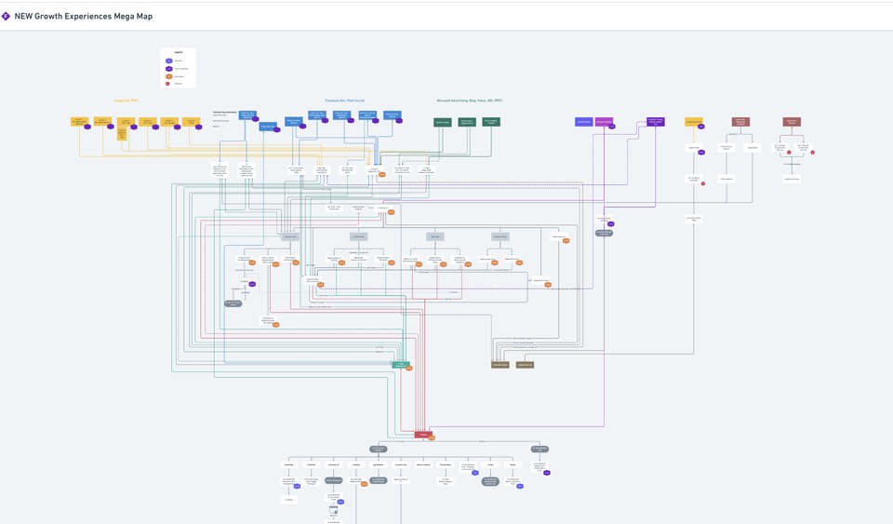The image size is (893, 524).
Task: Click the rightmost red circle badge under the brownish-red node
Action: pyautogui.click(x=813, y=152)
